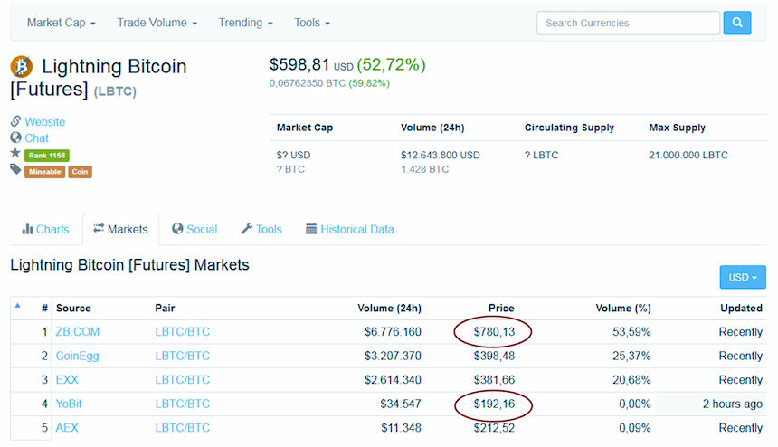Click LBTC/BTC pair in ZB.COM row
Viewport: 778px width, 447px height.
(x=183, y=332)
